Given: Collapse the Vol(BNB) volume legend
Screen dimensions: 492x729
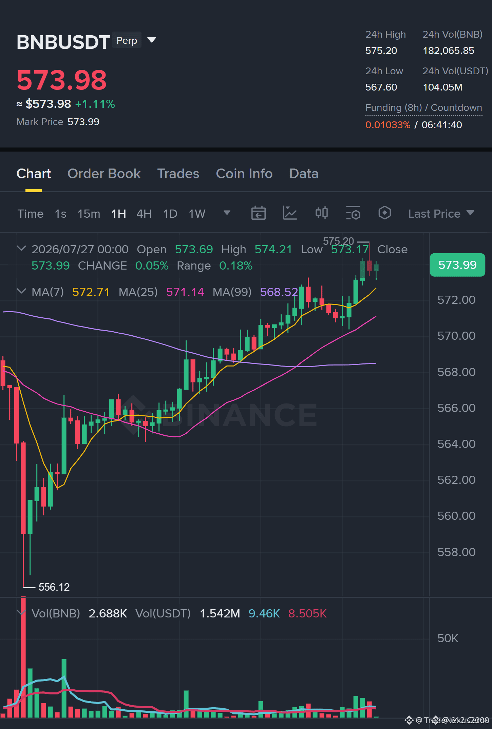Looking at the screenshot, I should (x=21, y=612).
